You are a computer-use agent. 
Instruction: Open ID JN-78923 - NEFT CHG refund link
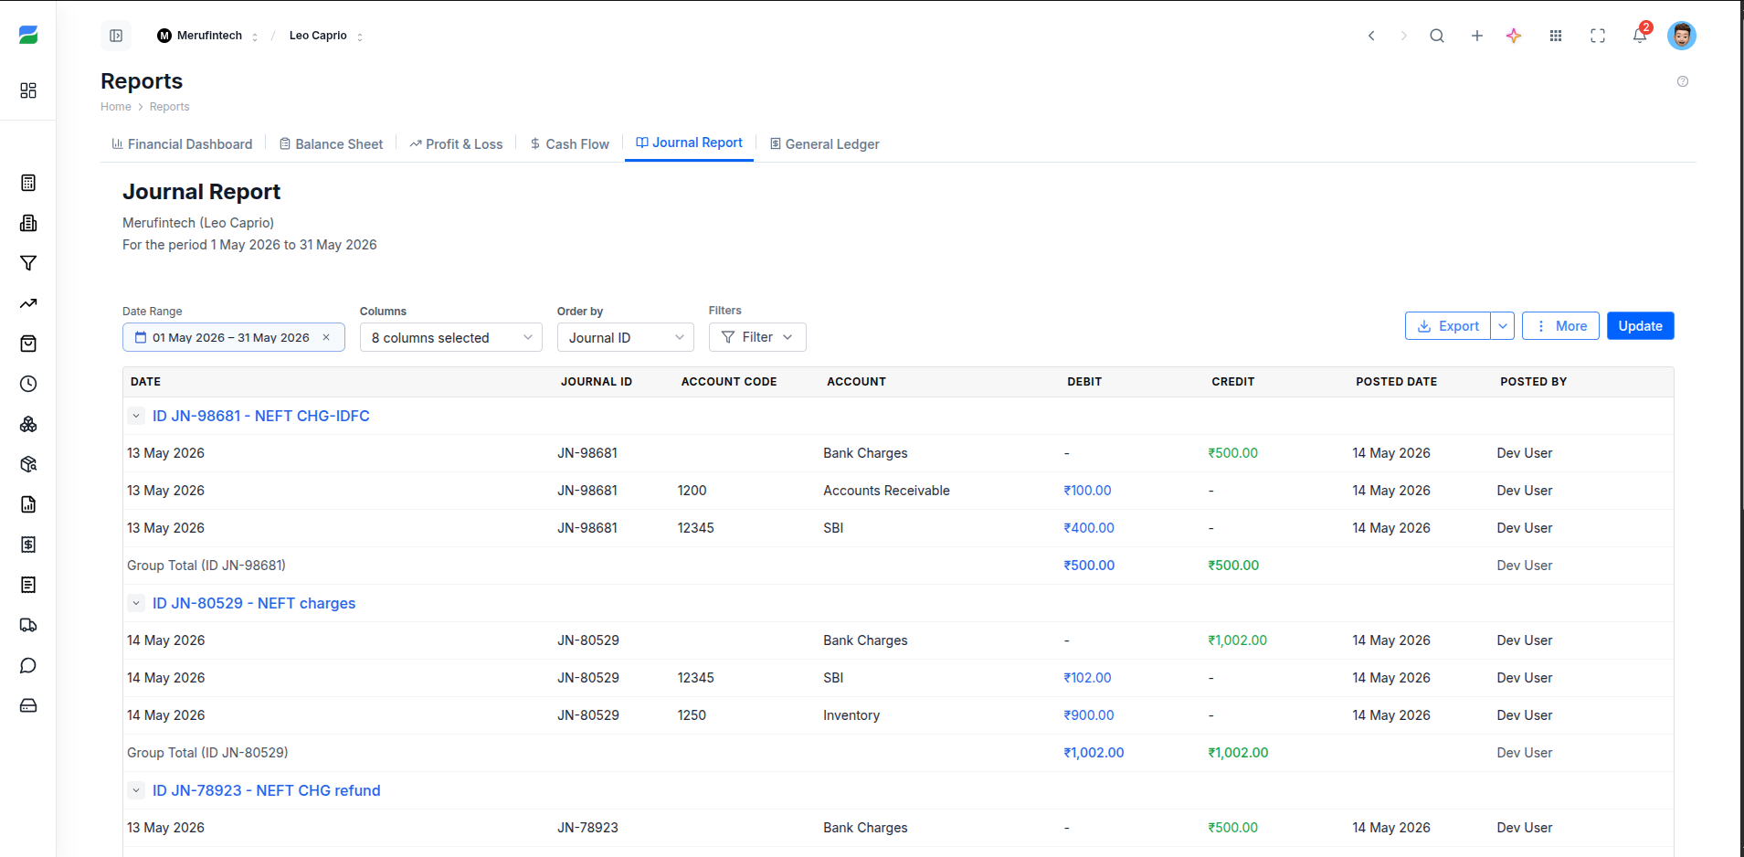[267, 790]
